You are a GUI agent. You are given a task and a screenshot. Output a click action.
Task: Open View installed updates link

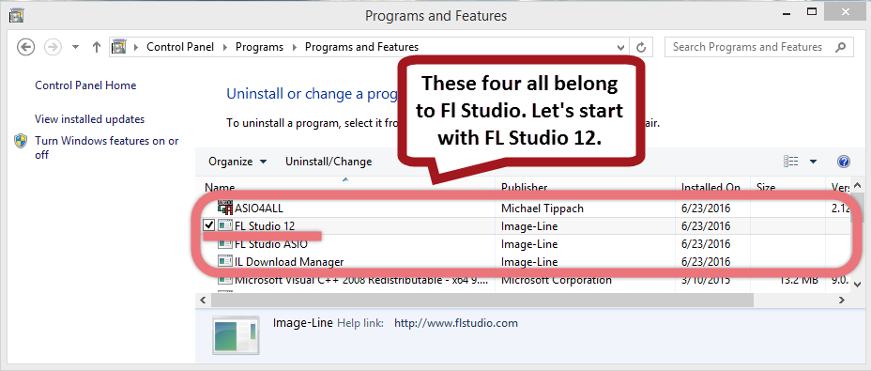pyautogui.click(x=89, y=119)
